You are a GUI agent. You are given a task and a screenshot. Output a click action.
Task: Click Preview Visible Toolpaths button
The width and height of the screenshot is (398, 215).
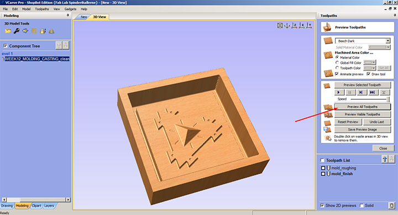(362, 114)
